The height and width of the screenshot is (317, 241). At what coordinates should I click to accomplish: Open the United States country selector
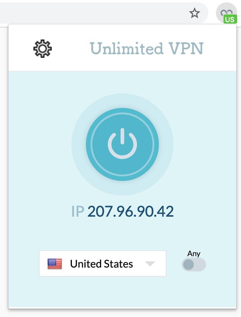pos(102,263)
